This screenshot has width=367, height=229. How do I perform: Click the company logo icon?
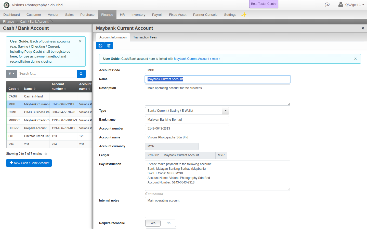tap(6, 5)
